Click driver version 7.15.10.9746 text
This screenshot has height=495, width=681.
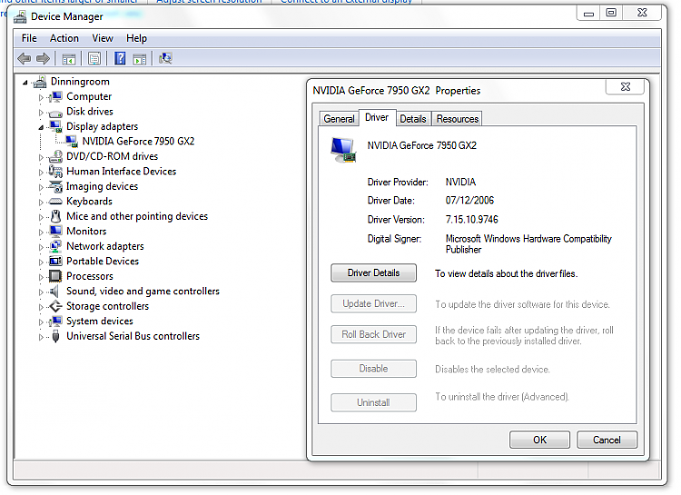[x=471, y=220]
